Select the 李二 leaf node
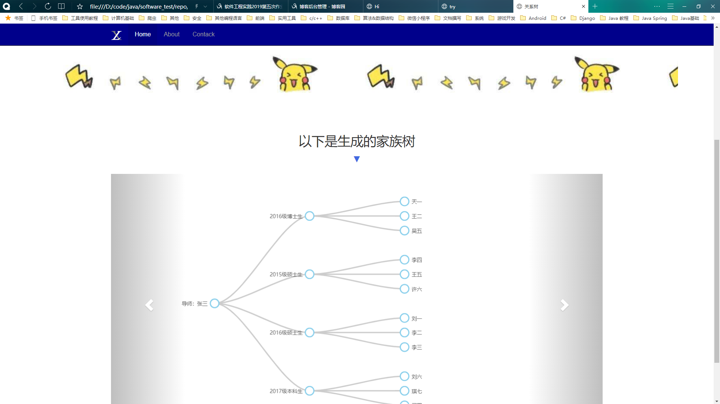This screenshot has height=404, width=720. click(x=404, y=332)
